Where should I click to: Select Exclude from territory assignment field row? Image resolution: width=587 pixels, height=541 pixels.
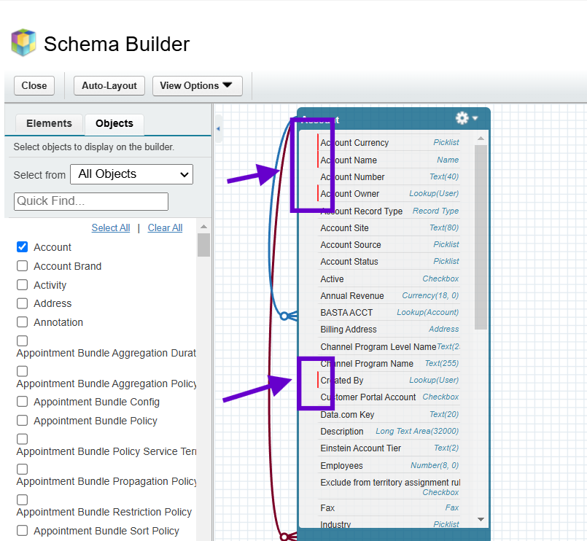(x=389, y=487)
